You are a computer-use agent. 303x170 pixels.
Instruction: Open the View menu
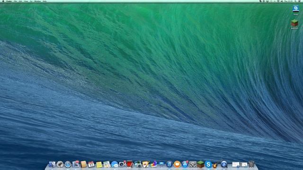coord(26,1)
